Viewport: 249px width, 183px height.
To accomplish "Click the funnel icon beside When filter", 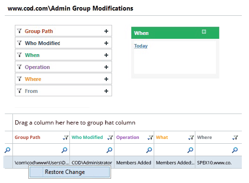I will [x=19, y=55].
